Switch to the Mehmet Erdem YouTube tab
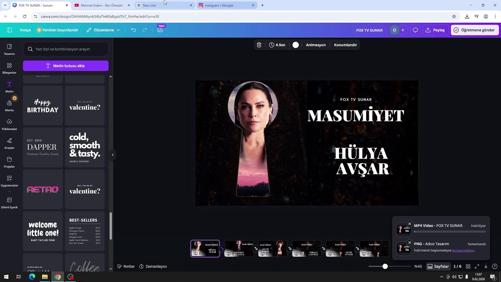Viewport: 501px width, 282px height. point(103,5)
